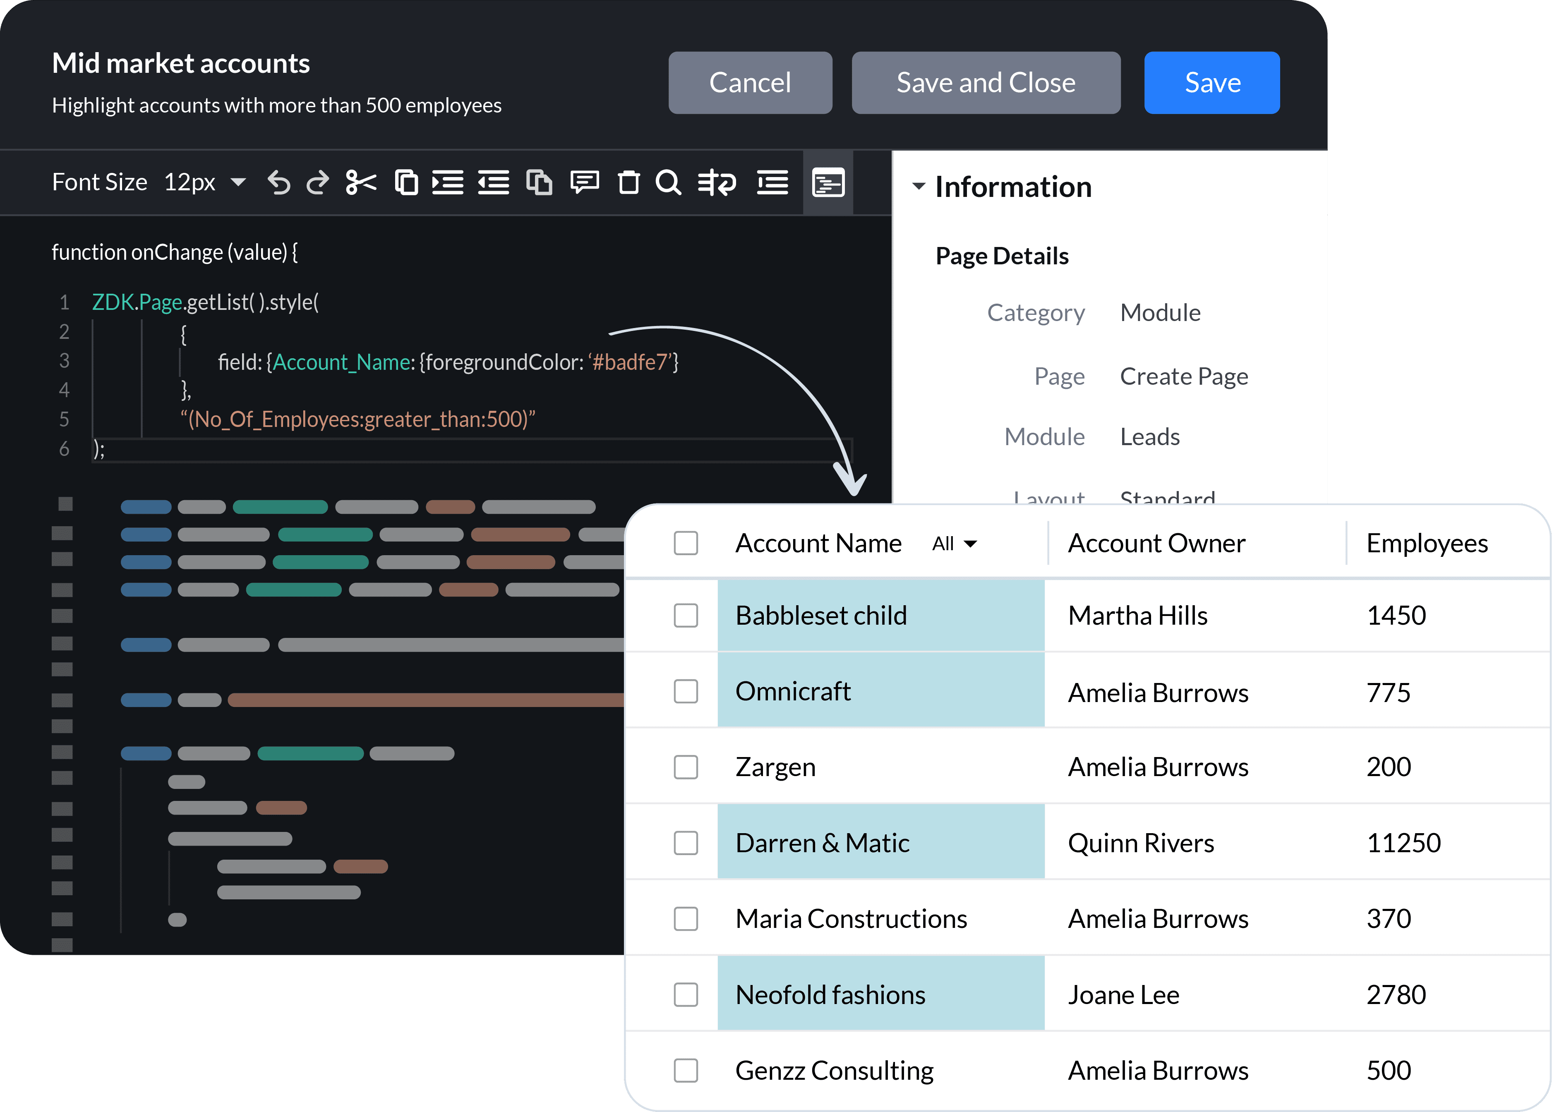
Task: Click the Employees column header
Action: (1427, 543)
